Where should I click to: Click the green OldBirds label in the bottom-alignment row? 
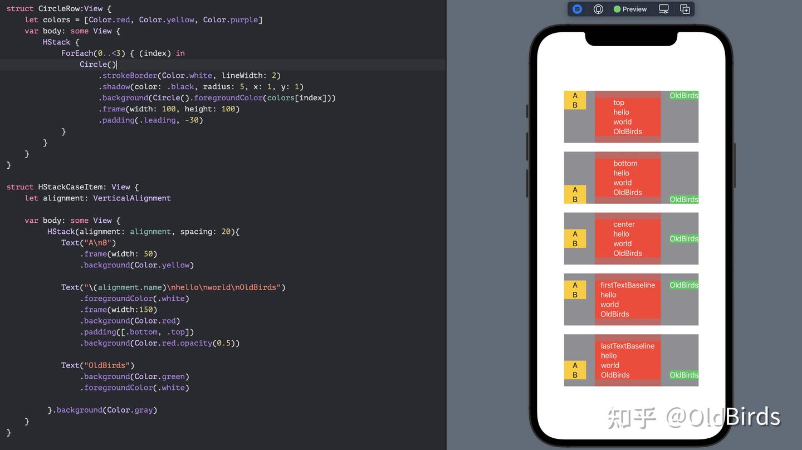click(684, 199)
